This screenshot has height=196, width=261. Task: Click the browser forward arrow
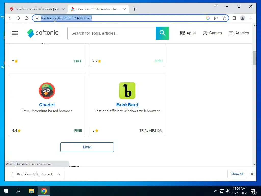click(x=18, y=18)
